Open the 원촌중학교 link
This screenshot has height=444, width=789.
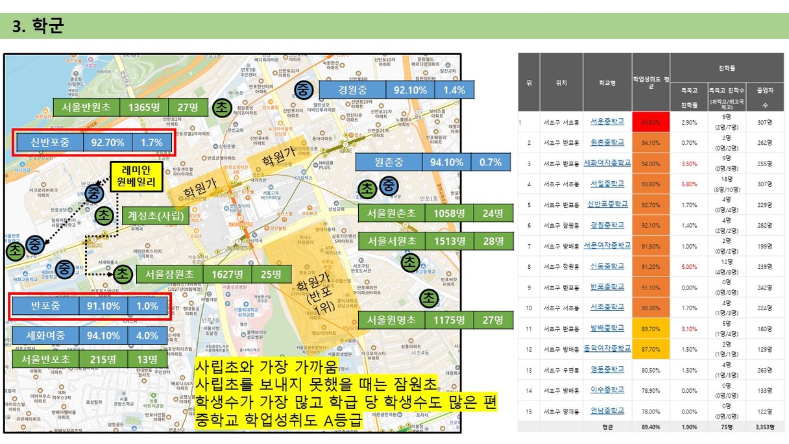pos(607,142)
